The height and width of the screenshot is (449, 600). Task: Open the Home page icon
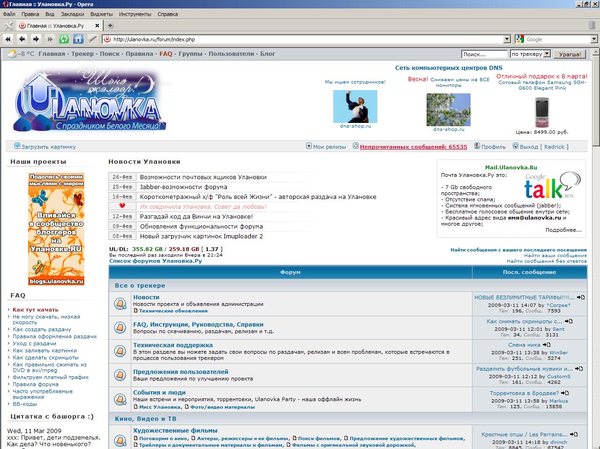tap(78, 39)
